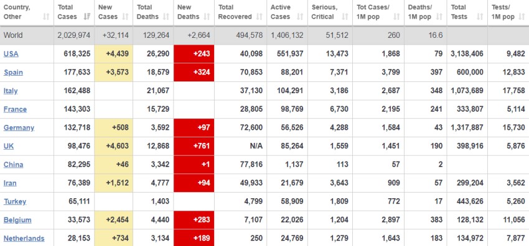Open the USA country link
The width and height of the screenshot is (529, 246).
coord(11,54)
